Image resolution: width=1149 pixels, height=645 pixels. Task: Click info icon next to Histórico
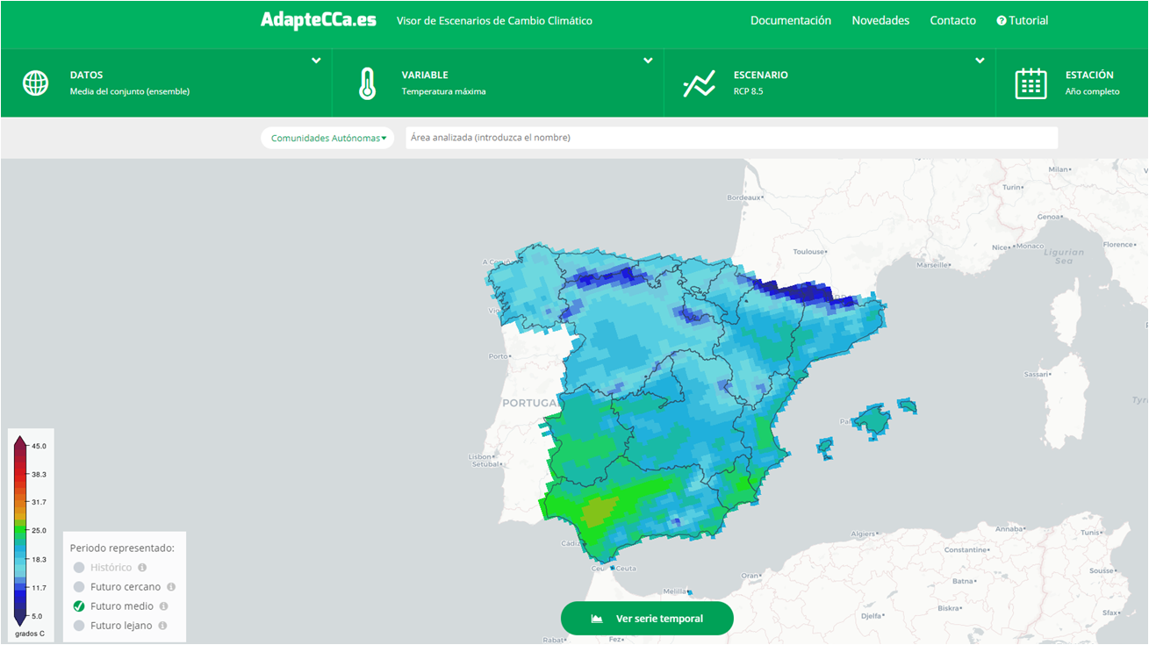click(142, 568)
